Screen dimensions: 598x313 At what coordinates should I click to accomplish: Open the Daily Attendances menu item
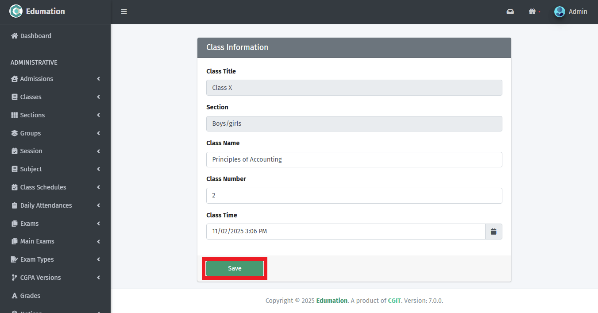[x=55, y=205]
